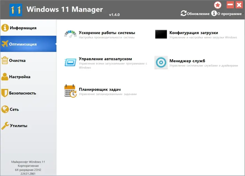Switch to the Утилиты section
Image resolution: width=245 pixels, height=176 pixels.
pos(28,126)
